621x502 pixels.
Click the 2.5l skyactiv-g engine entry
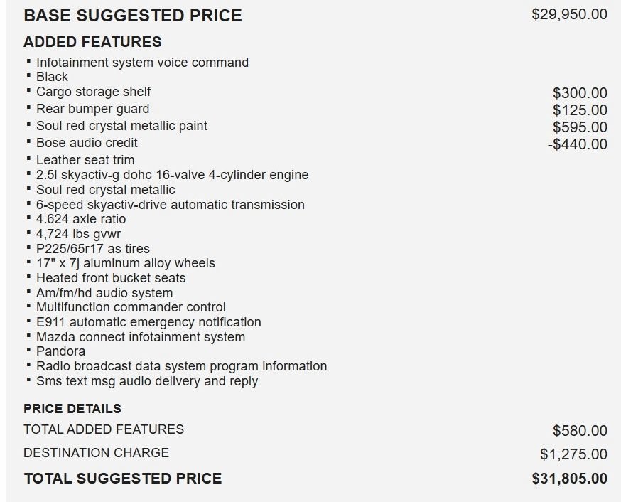(172, 175)
